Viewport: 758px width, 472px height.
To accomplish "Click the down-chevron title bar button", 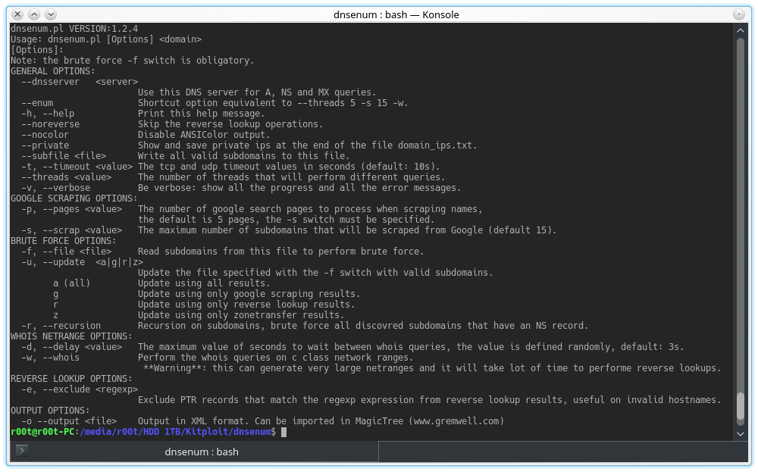I will tap(50, 14).
